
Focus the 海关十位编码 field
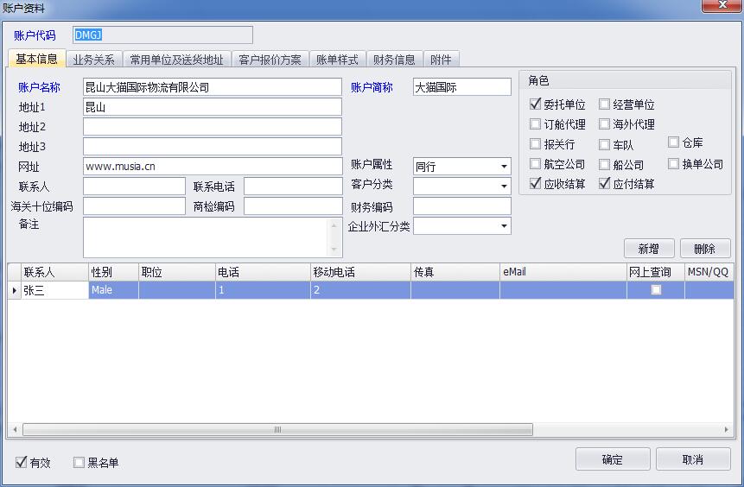tap(134, 206)
